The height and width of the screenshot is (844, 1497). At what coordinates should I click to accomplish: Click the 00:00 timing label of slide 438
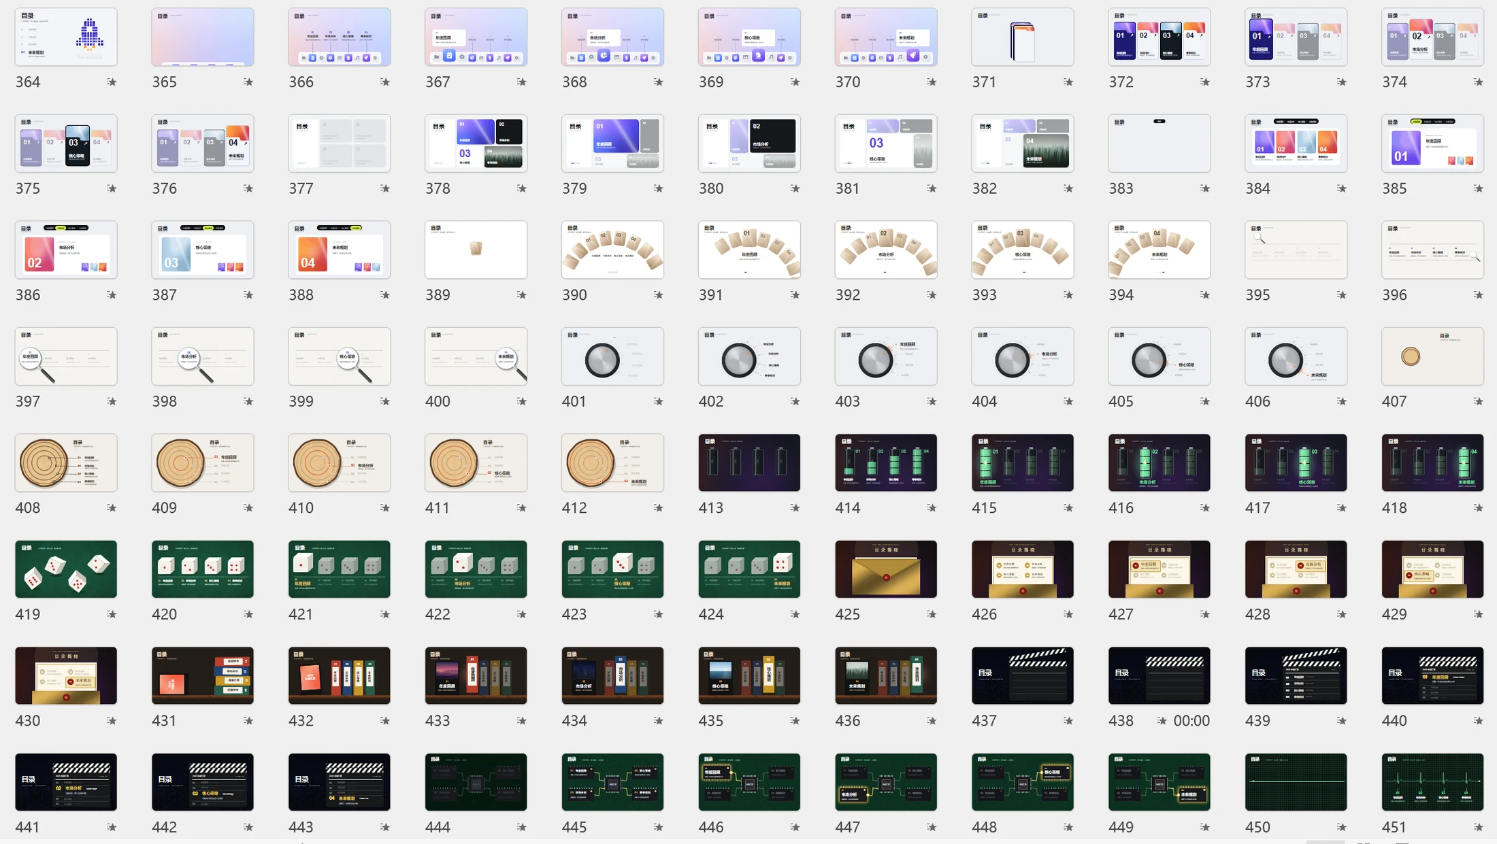(x=1191, y=721)
